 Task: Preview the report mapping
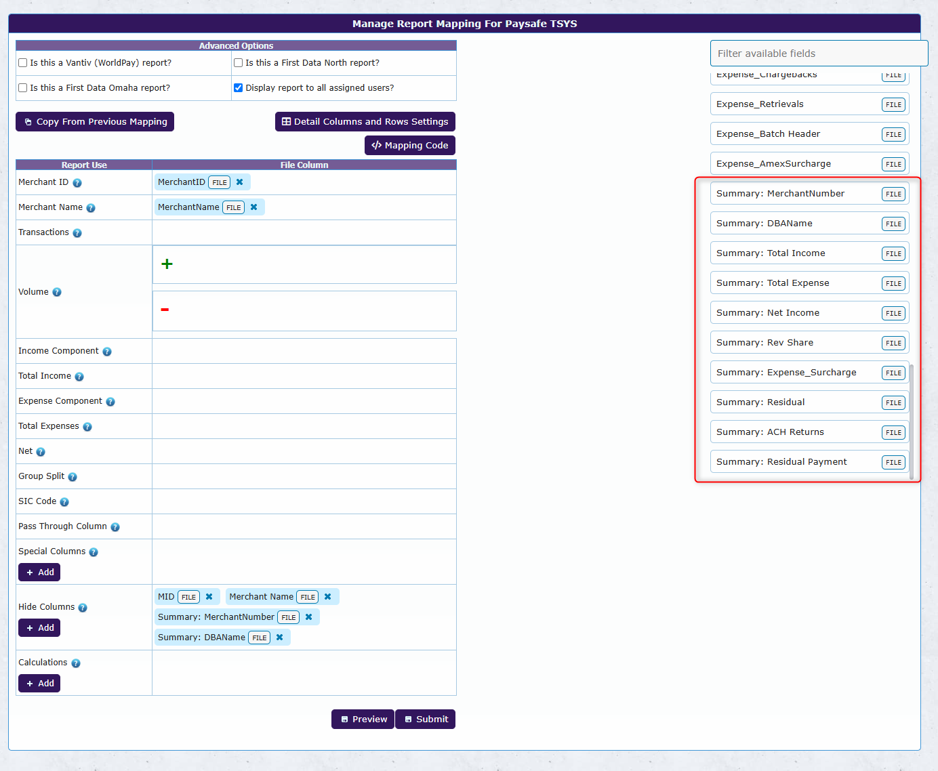(x=363, y=720)
